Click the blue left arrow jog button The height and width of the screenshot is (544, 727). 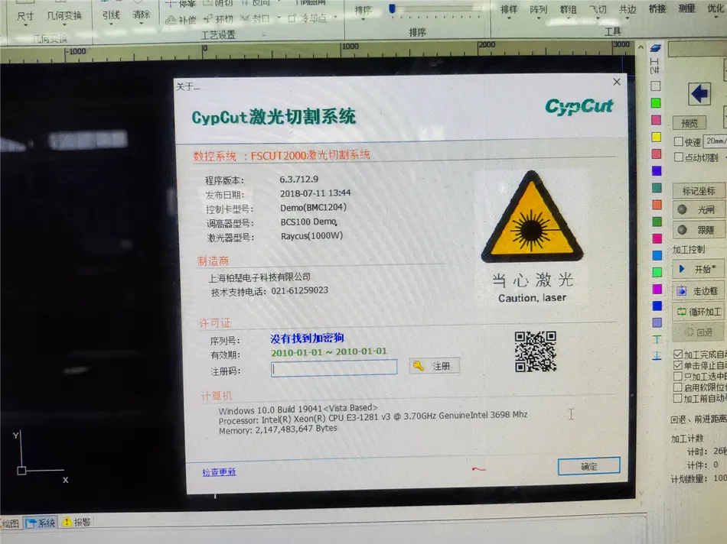point(699,93)
